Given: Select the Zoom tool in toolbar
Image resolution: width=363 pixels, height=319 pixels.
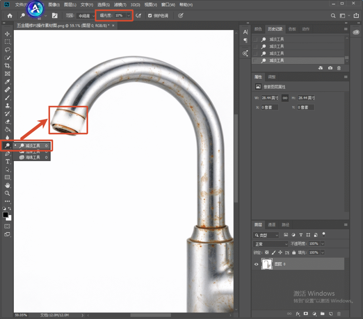Looking at the screenshot, I should (x=7, y=193).
